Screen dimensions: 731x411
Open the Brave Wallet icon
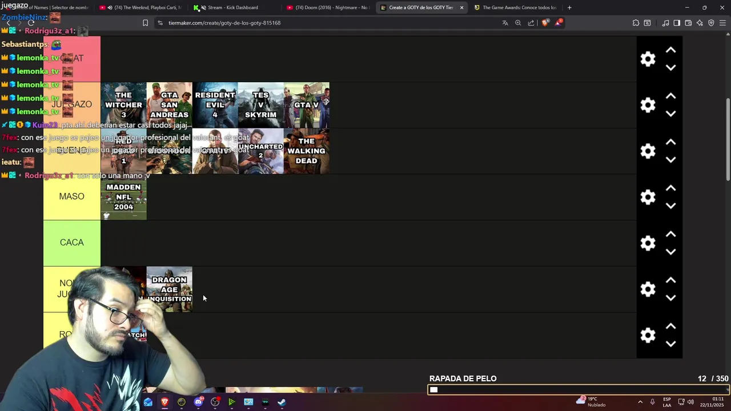pos(688,23)
